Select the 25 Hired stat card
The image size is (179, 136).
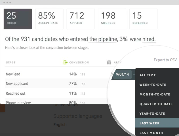tap(18, 19)
